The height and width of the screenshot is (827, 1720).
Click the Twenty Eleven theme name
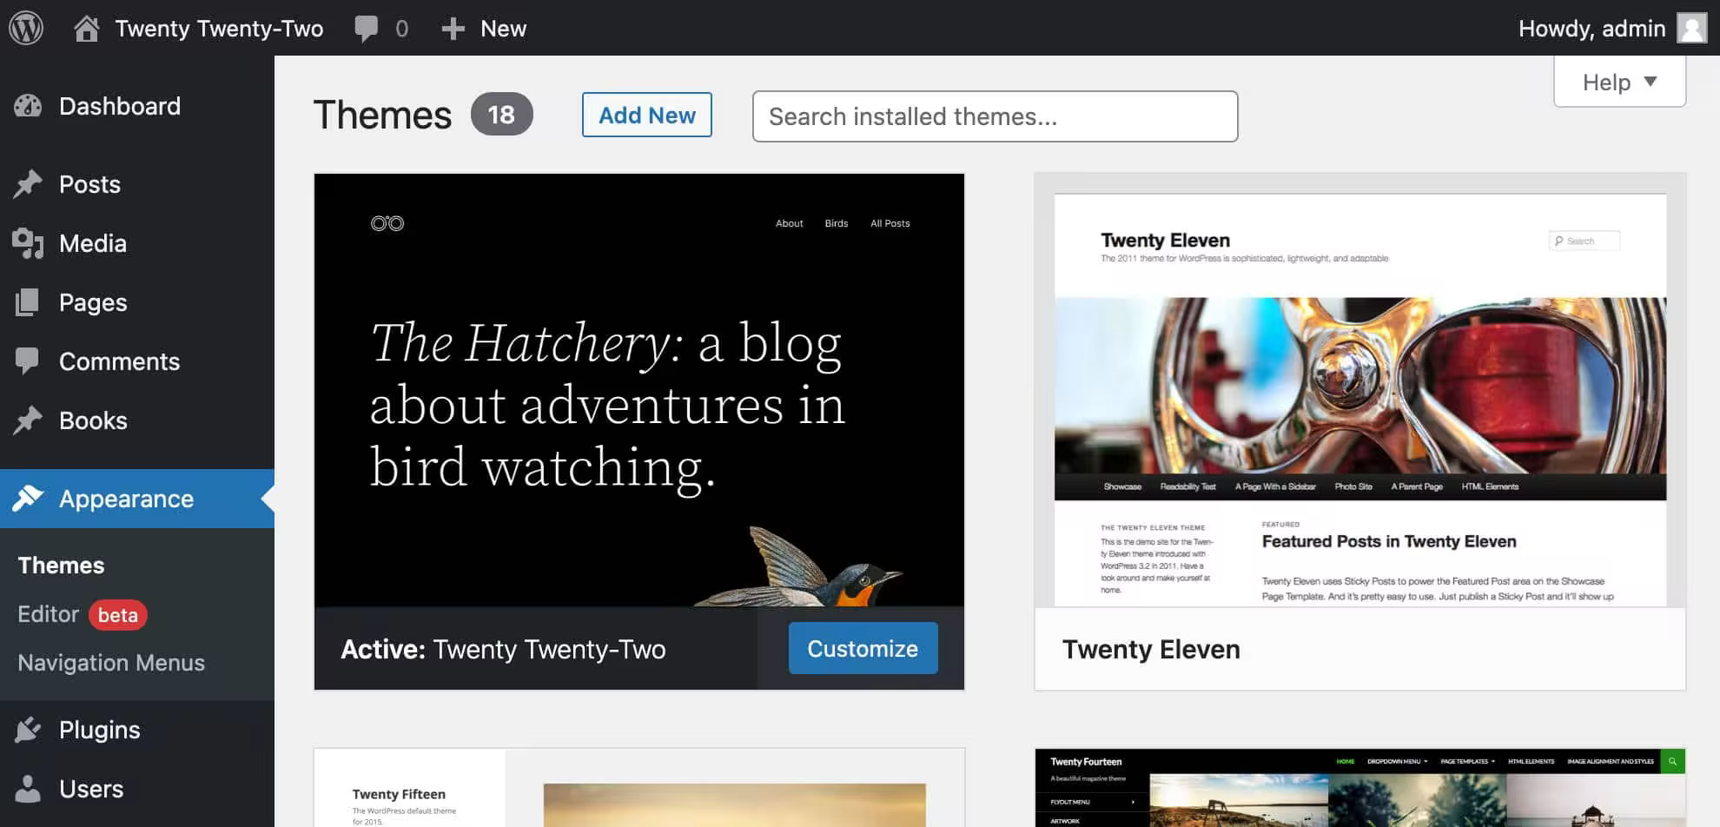(1151, 649)
